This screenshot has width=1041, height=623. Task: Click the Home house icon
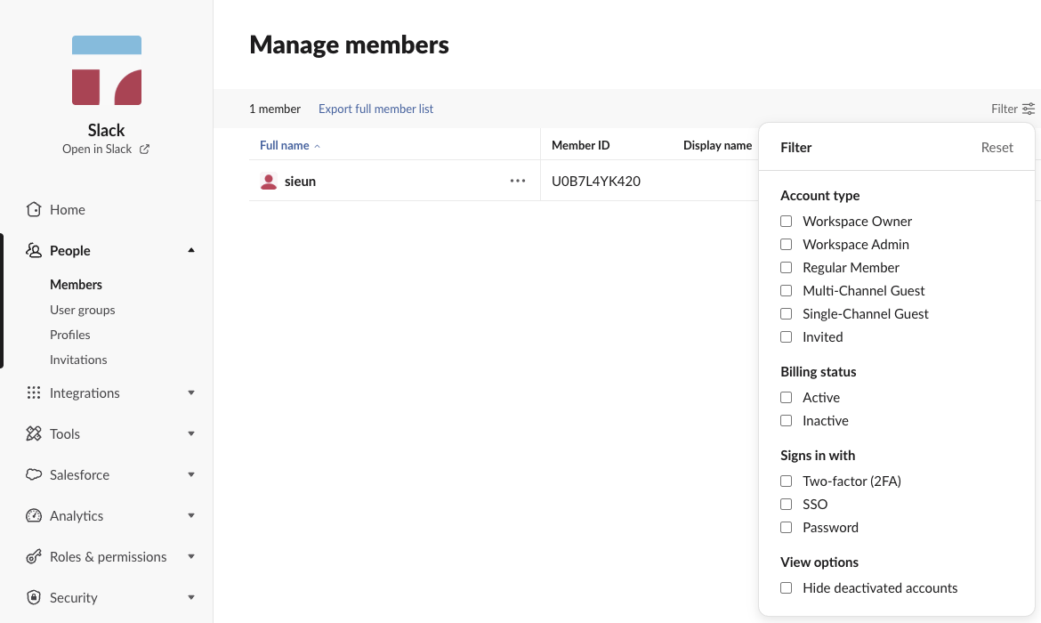pos(33,209)
